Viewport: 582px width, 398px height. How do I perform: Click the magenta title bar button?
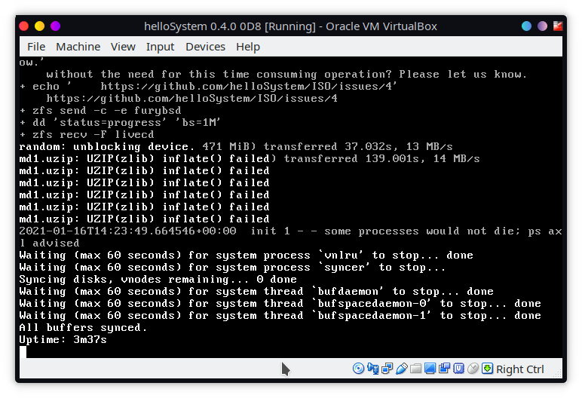[x=55, y=26]
